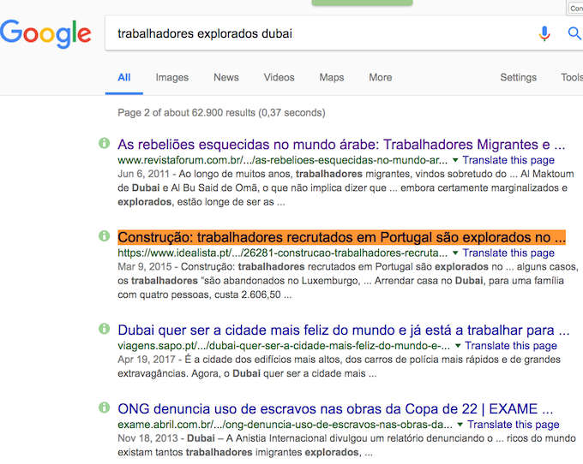Screen dimensions: 583x464
Task: Open 'ONG denuncia uso de escravos' result
Action: point(335,408)
